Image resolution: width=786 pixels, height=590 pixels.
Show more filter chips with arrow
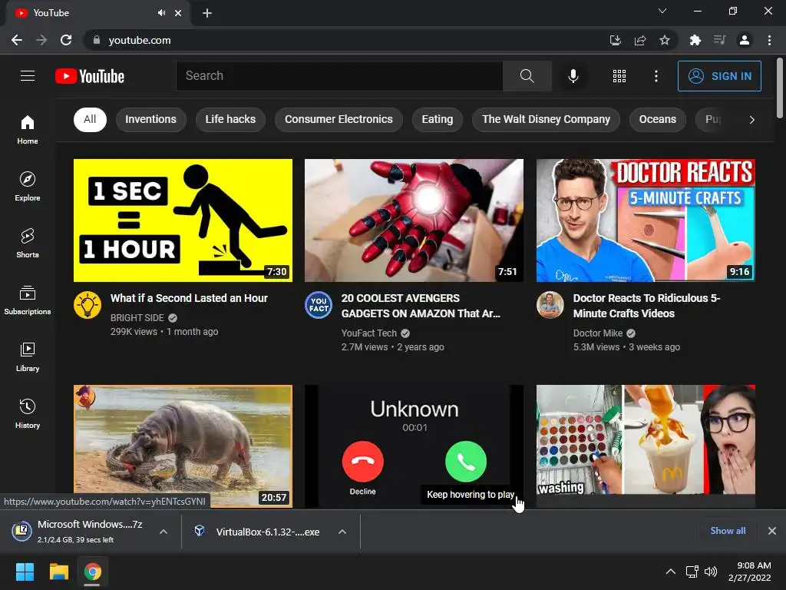751,119
